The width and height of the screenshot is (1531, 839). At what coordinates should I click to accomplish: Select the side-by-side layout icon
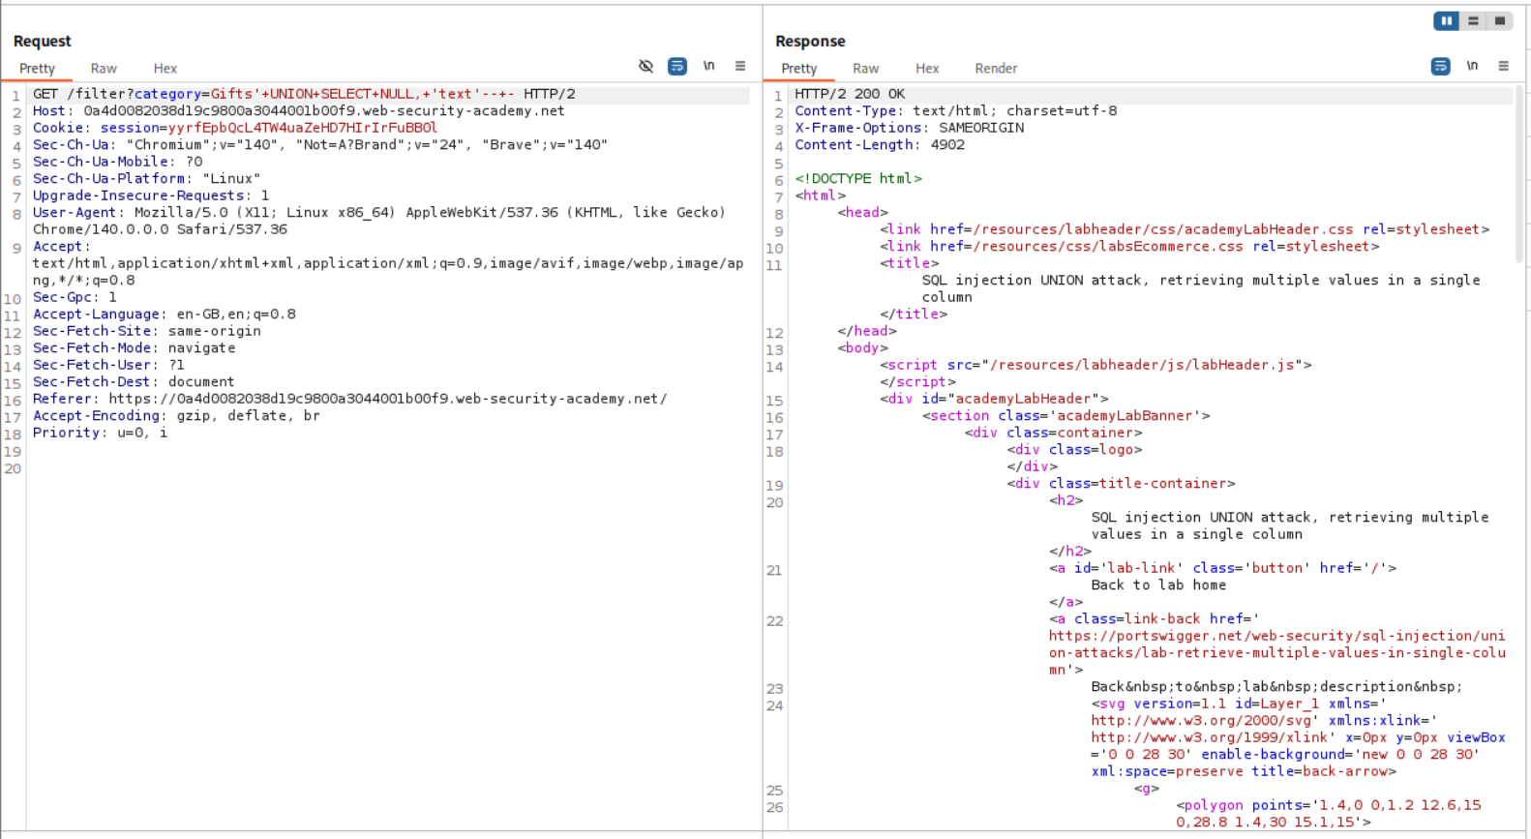[x=1446, y=20]
